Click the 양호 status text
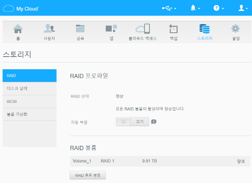The width and height of the screenshot is (252, 183). [241, 161]
